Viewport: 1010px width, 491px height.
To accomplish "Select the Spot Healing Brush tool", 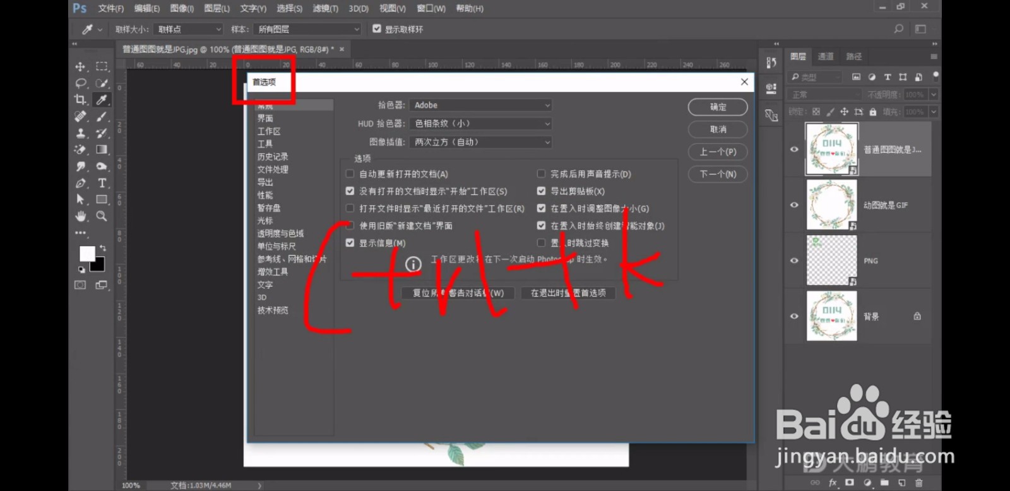I will coord(80,117).
